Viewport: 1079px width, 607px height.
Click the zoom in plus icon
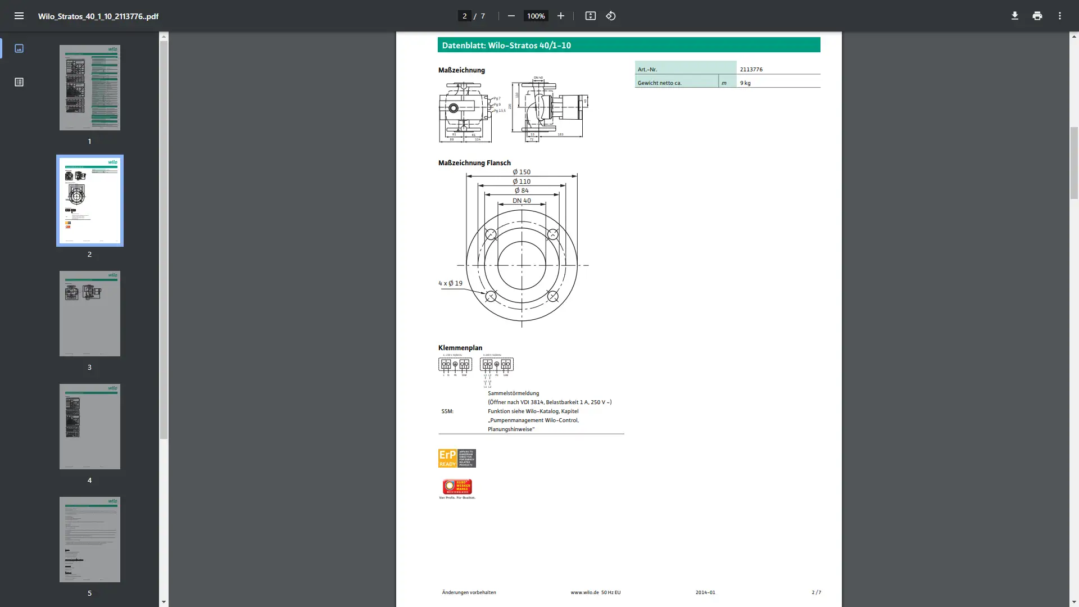(560, 16)
